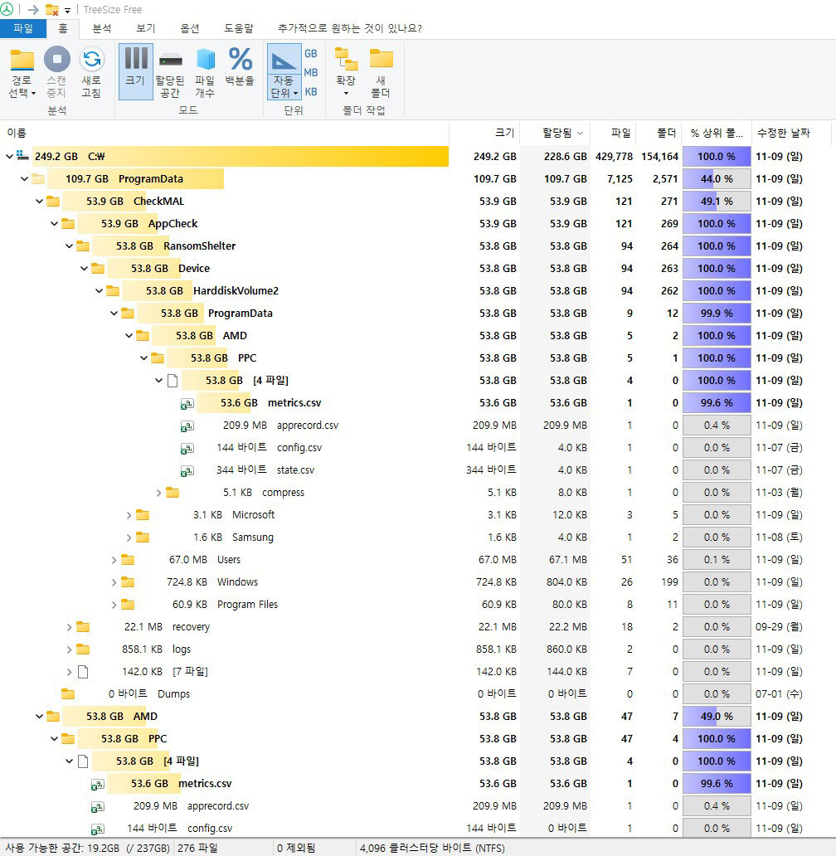Open the 확장 expand dropdown

coord(346,71)
